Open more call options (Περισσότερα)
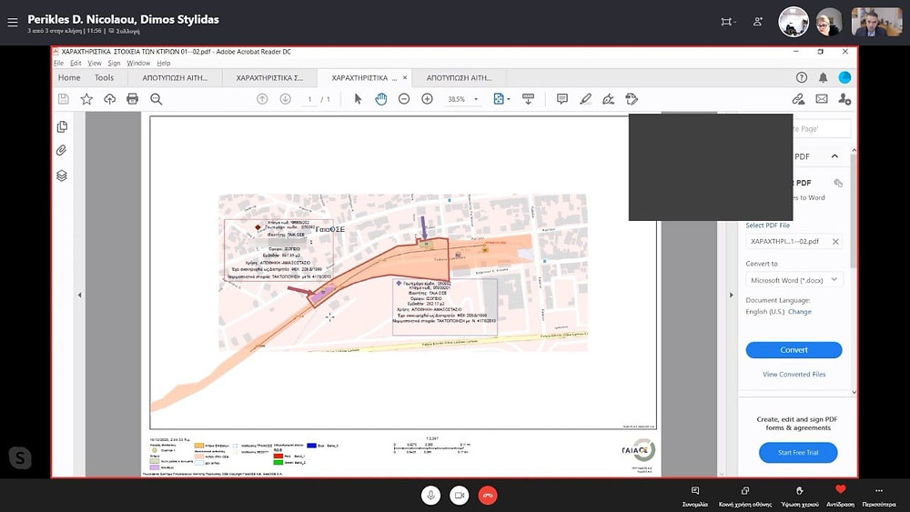The image size is (910, 512). click(879, 497)
